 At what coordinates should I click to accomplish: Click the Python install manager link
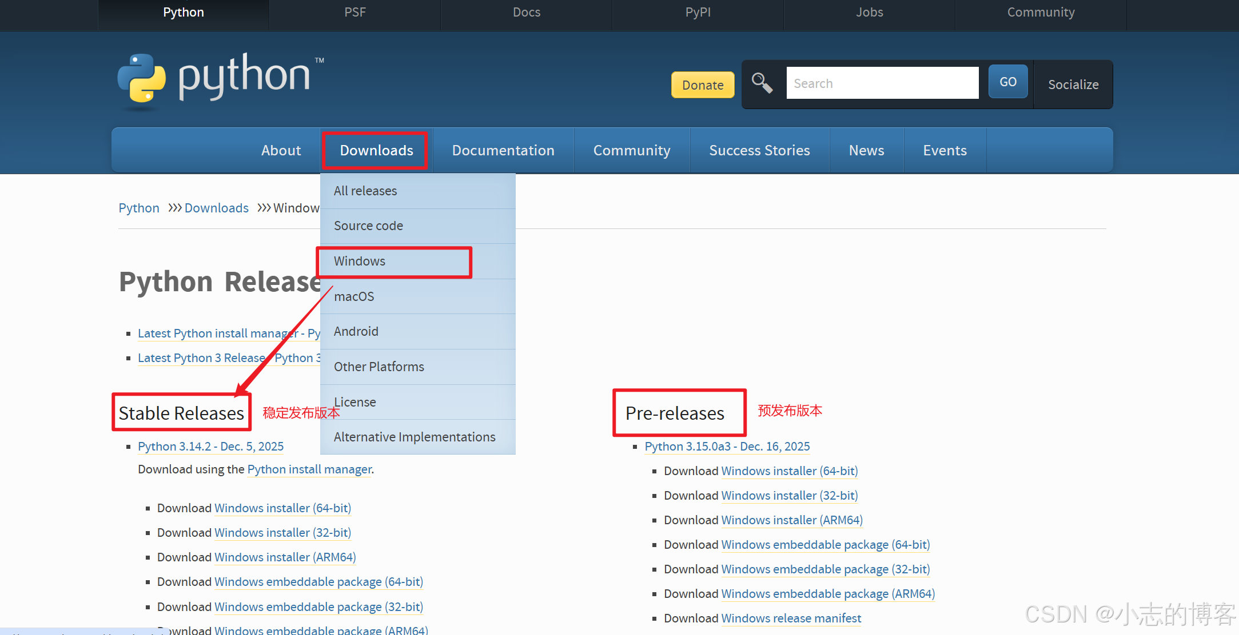[x=309, y=469]
